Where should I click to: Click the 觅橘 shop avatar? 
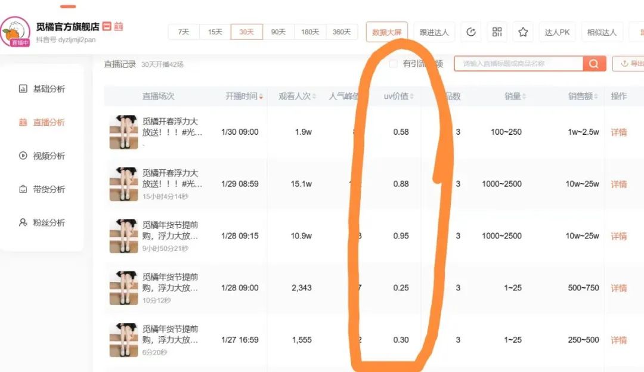pyautogui.click(x=15, y=31)
